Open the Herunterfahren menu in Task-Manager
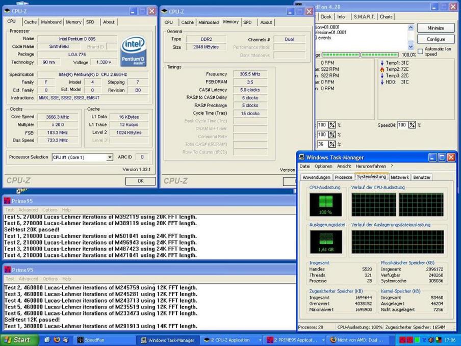This screenshot has height=346, width=461. [371, 166]
